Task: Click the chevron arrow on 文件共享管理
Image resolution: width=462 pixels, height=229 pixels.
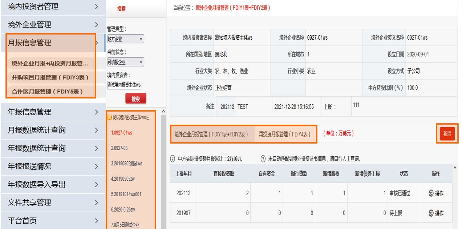Action: click(x=96, y=202)
